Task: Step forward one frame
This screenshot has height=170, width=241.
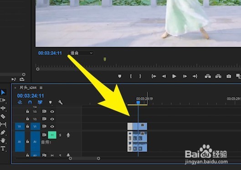Action: [x=185, y=76]
